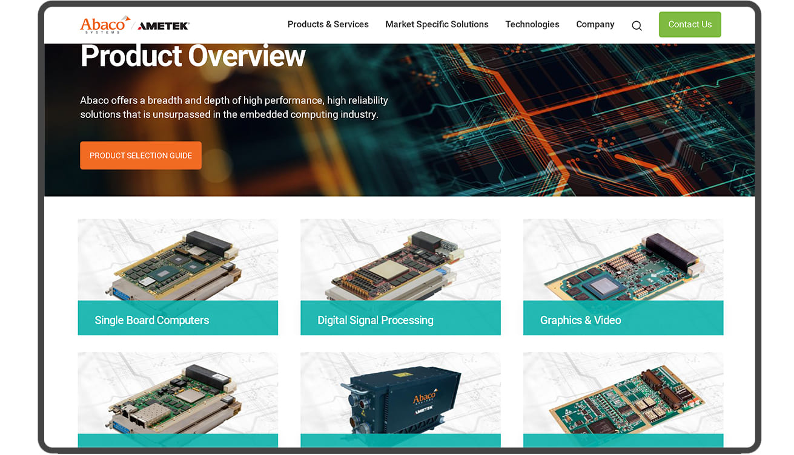
Task: Click the Product Overview heading
Action: tap(193, 56)
